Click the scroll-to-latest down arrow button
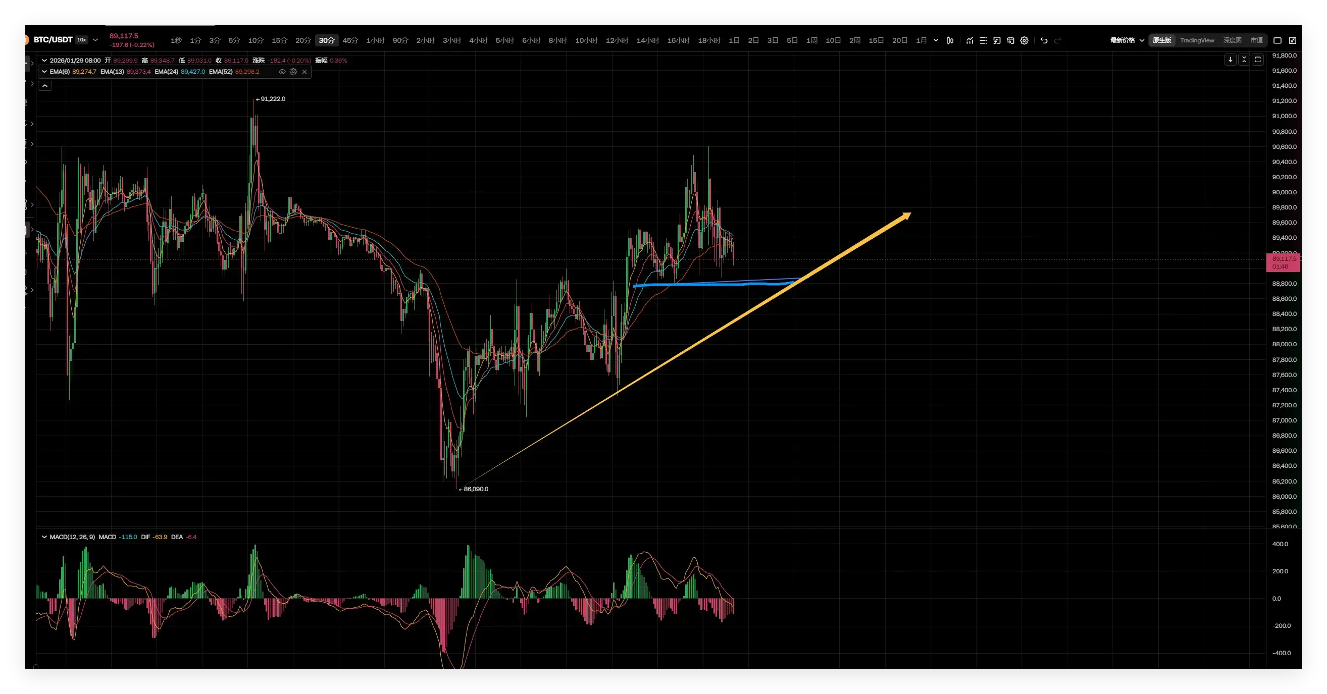This screenshot has width=1327, height=694. click(1230, 60)
